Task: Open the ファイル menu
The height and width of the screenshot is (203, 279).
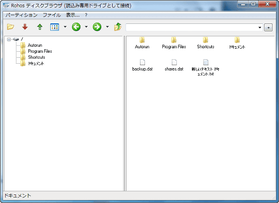Action: coord(52,15)
